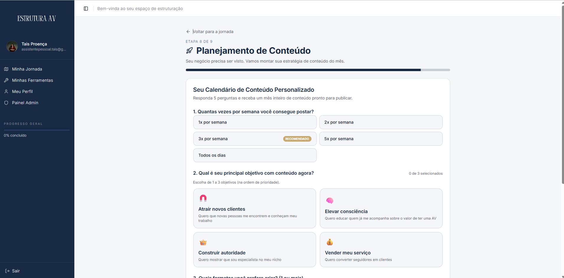Click the magnet icon on Atrair novos clientes
The width and height of the screenshot is (564, 278).
pos(203,198)
